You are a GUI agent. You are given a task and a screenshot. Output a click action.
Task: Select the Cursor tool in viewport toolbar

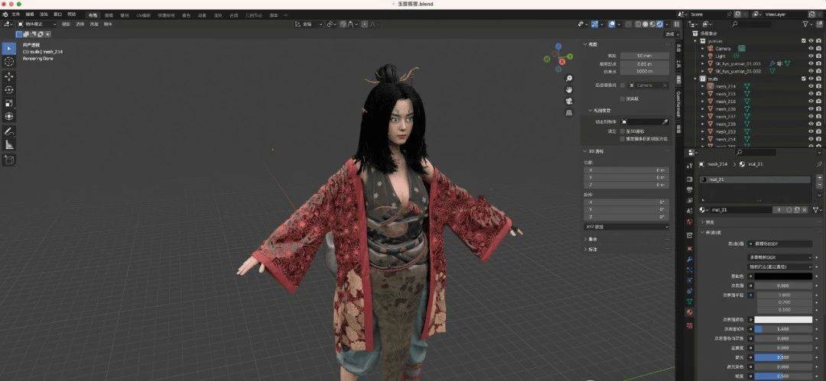pos(9,62)
